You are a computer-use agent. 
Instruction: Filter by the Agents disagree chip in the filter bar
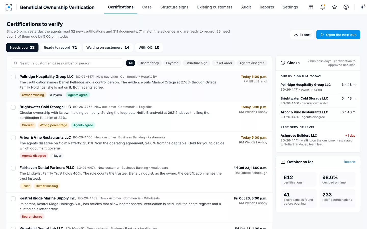[x=252, y=63]
